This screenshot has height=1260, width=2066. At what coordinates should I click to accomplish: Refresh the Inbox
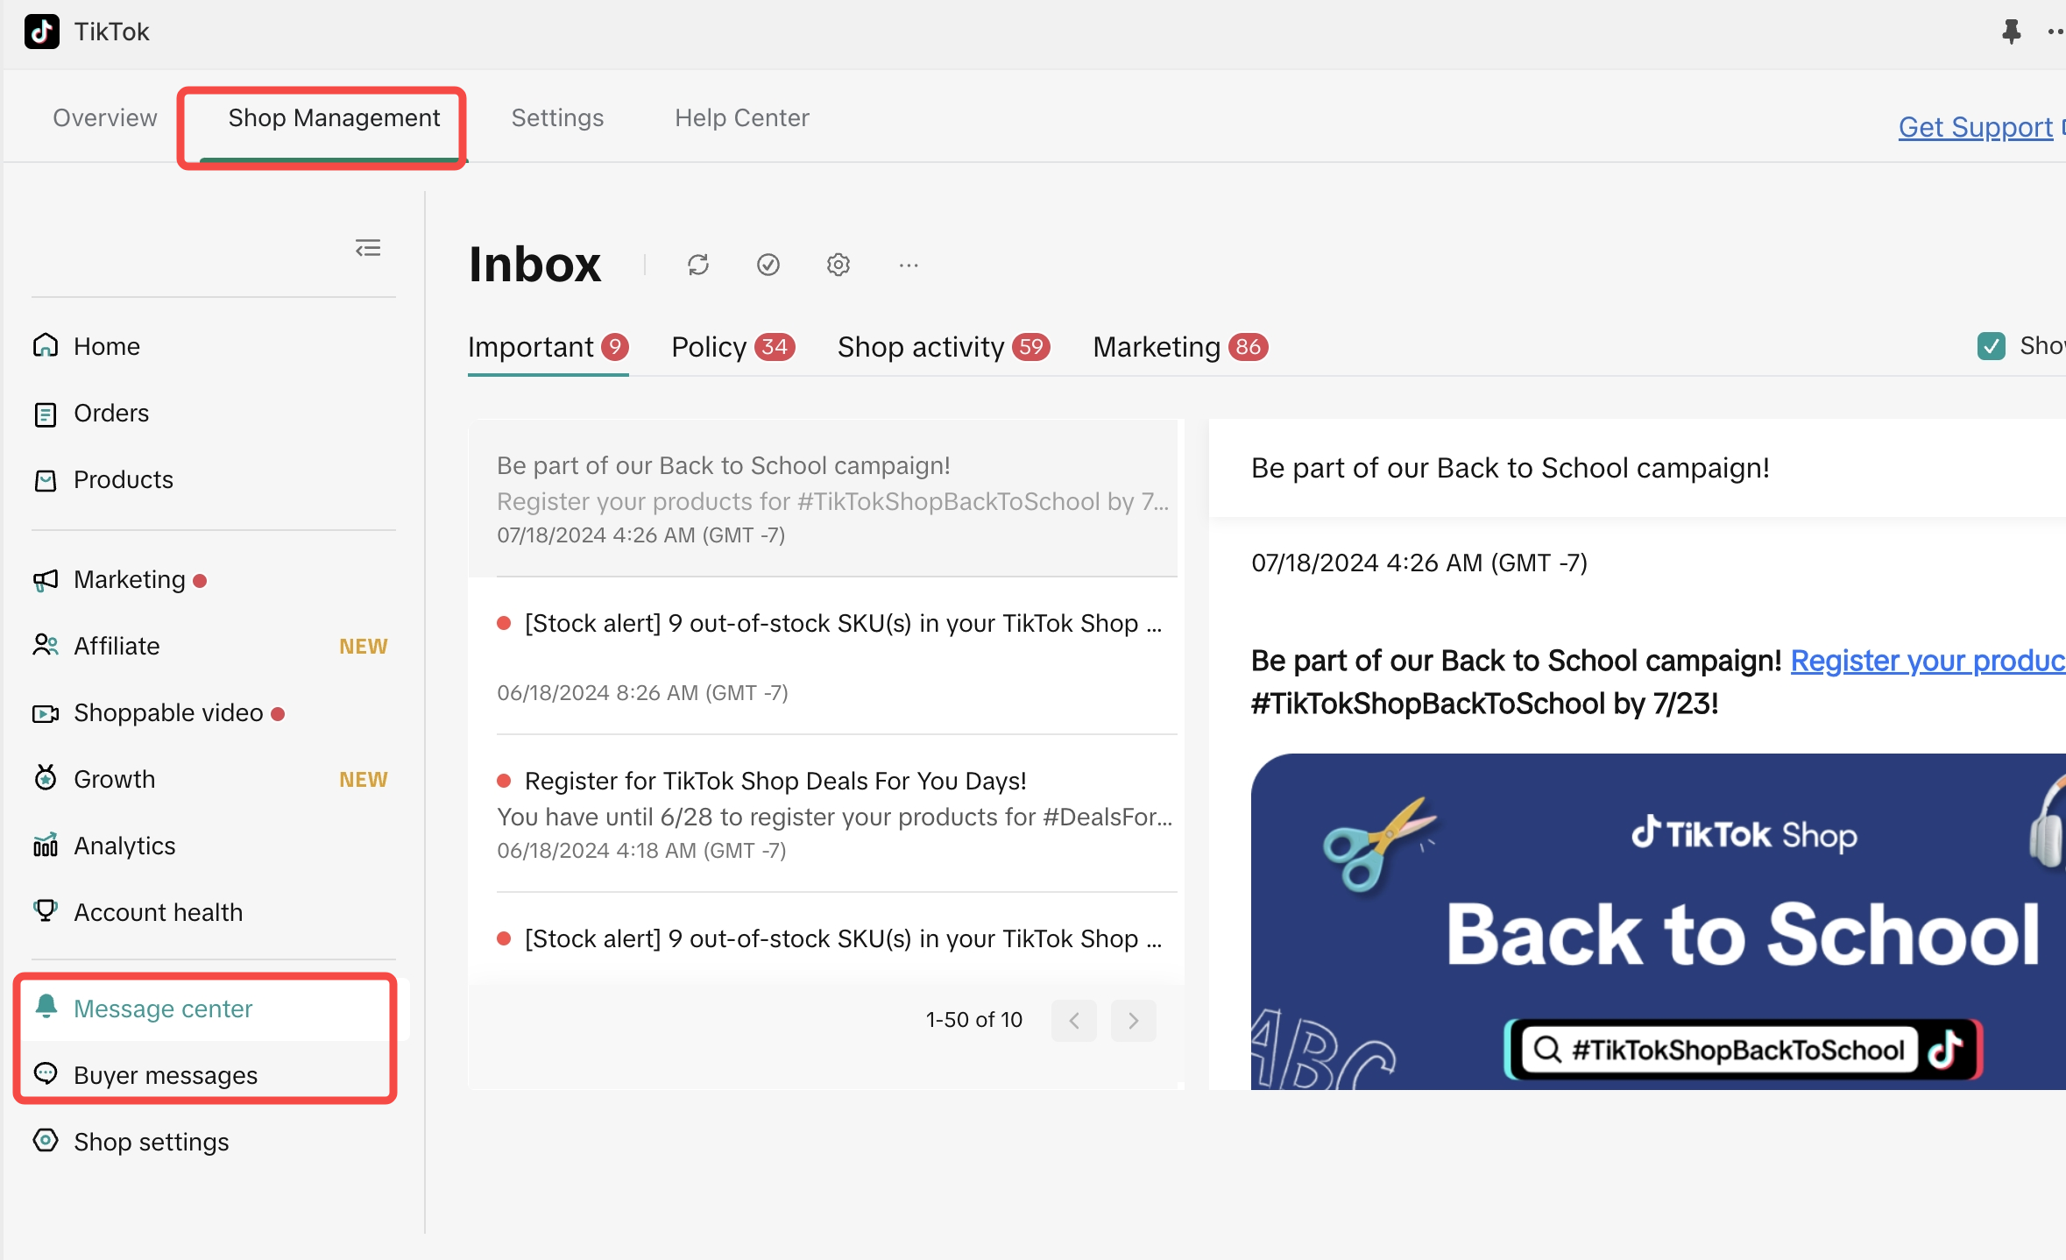coord(698,265)
